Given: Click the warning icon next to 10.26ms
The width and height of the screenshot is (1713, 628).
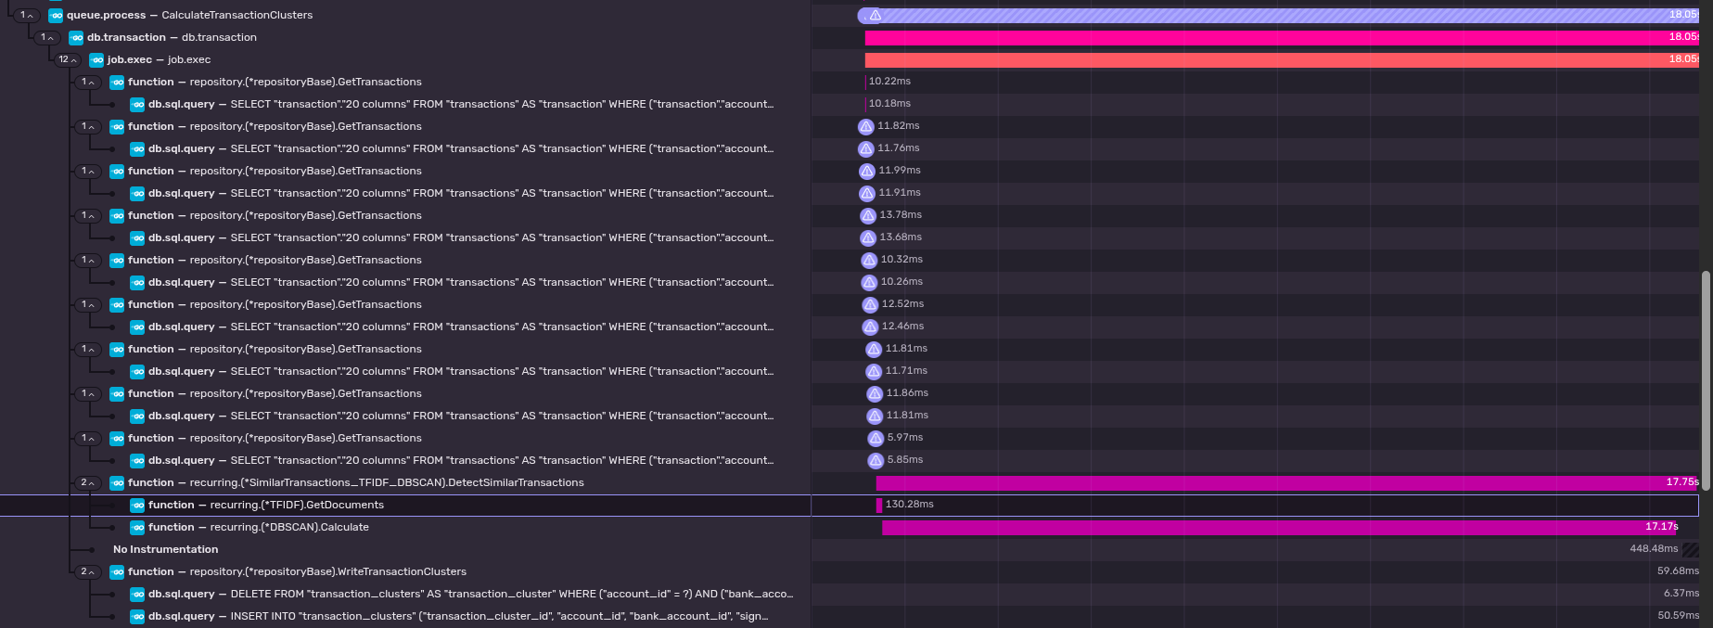Looking at the screenshot, I should [869, 282].
